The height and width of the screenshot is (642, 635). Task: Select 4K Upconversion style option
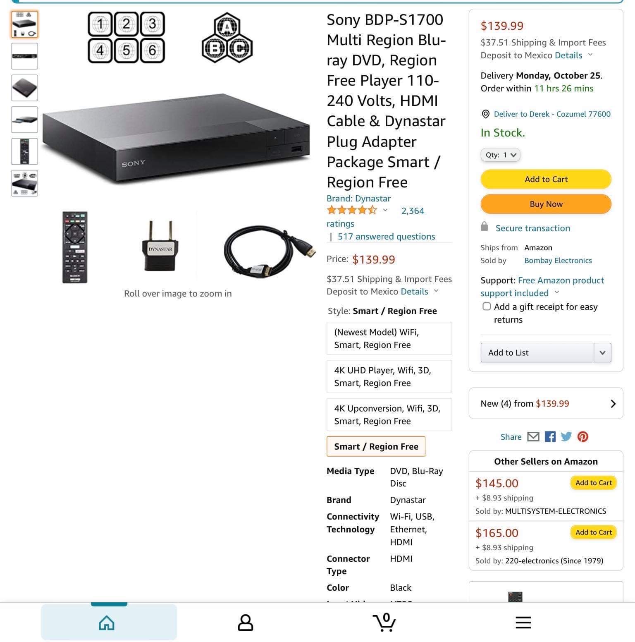click(389, 414)
